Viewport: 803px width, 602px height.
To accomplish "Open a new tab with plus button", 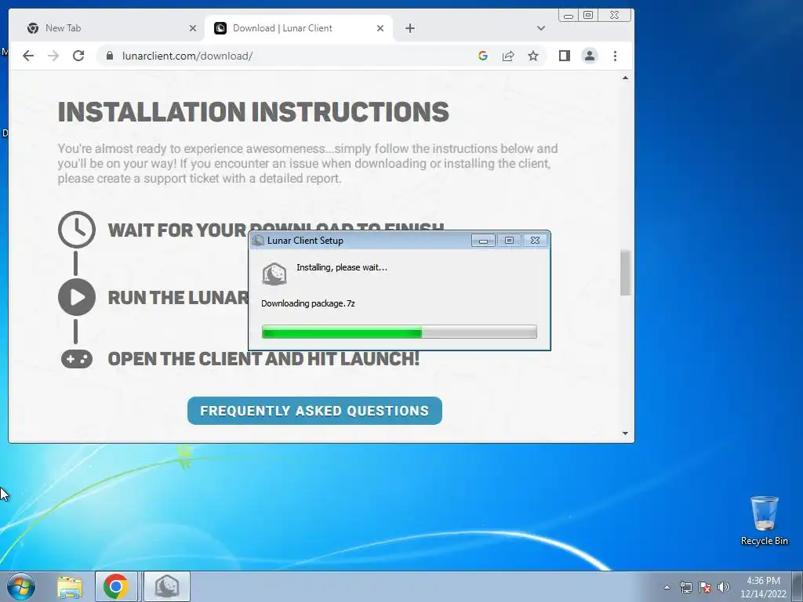I will tap(409, 28).
